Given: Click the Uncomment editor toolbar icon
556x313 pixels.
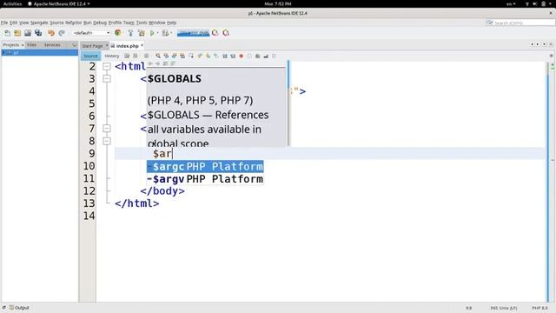Looking at the screenshot, I should coord(266,56).
